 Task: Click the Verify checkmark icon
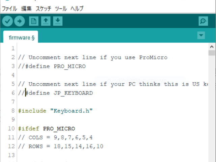tap(7, 21)
